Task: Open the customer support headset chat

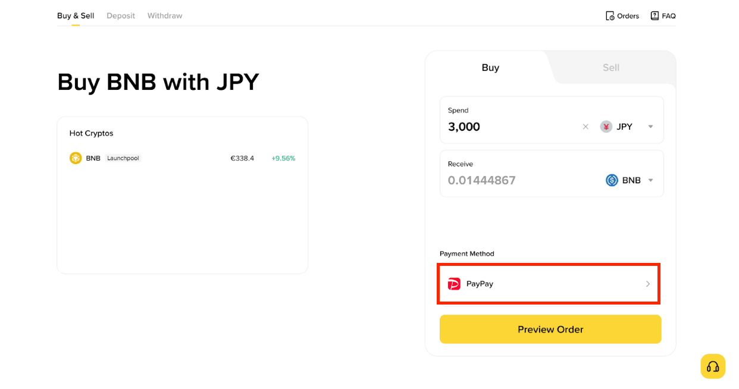Action: pyautogui.click(x=713, y=366)
